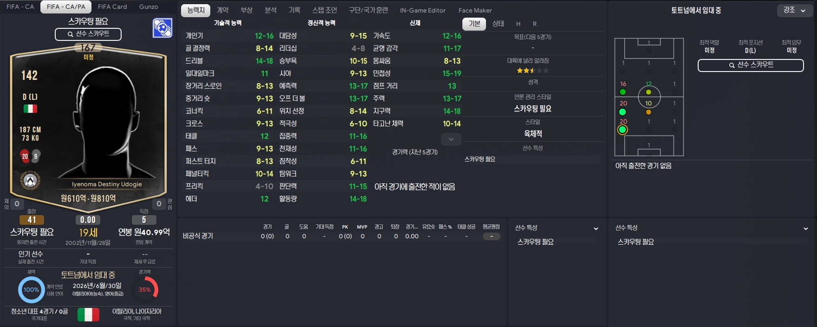The height and width of the screenshot is (327, 817).
Task: Open the 기록 tab
Action: tap(294, 10)
